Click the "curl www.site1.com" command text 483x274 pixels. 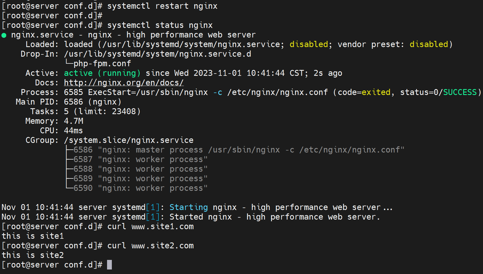pyautogui.click(x=150, y=226)
